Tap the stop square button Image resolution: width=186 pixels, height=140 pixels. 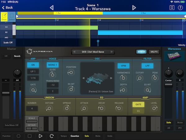click(x=29, y=136)
